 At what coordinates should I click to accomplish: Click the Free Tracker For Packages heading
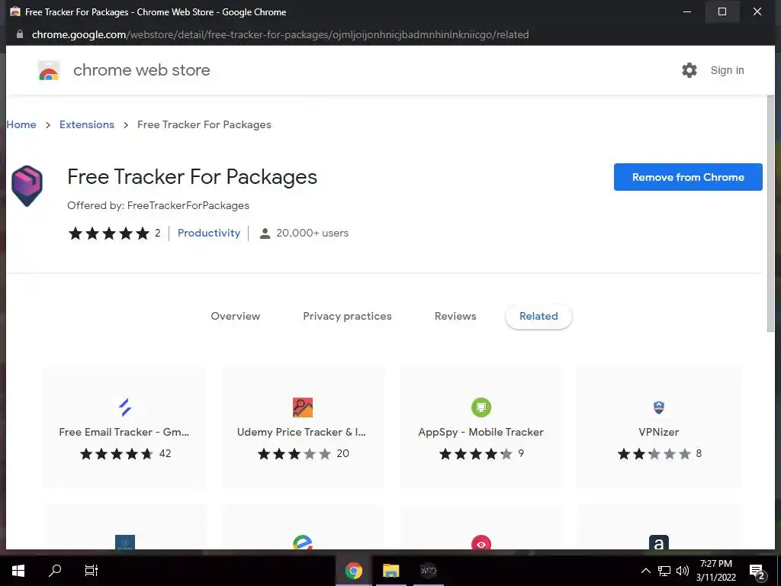tap(191, 177)
